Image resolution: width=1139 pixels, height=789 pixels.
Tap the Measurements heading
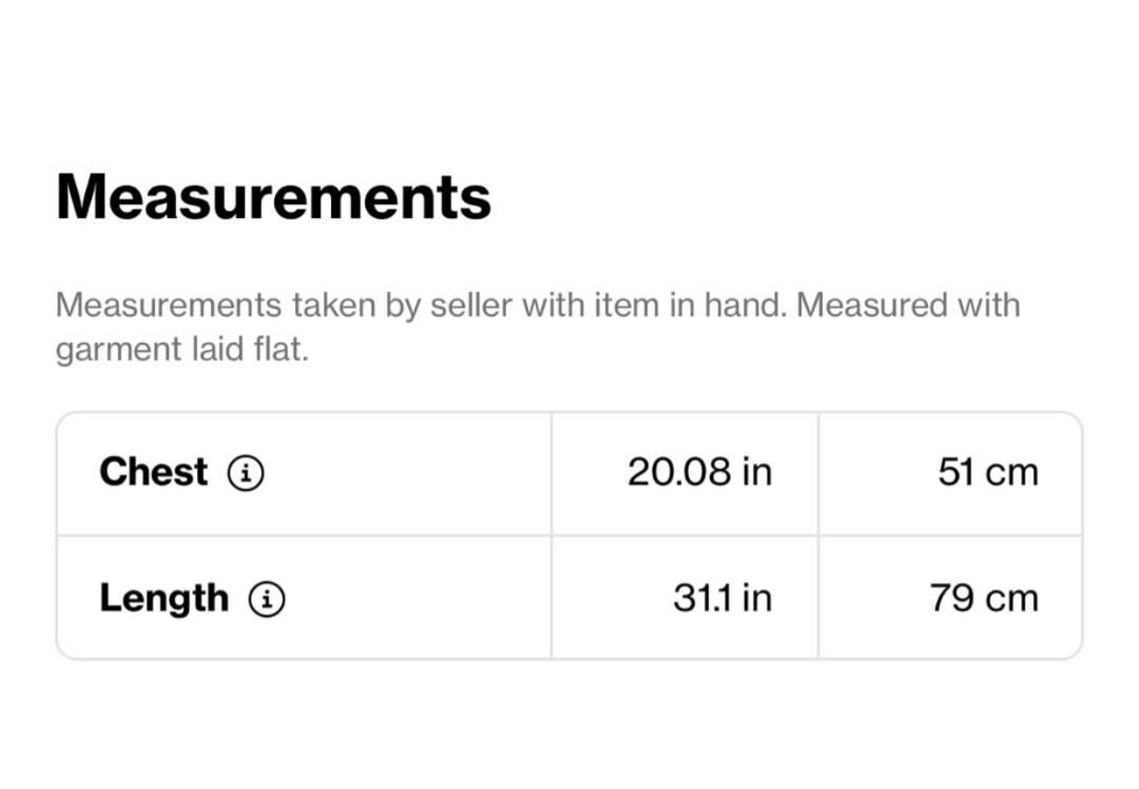point(273,196)
